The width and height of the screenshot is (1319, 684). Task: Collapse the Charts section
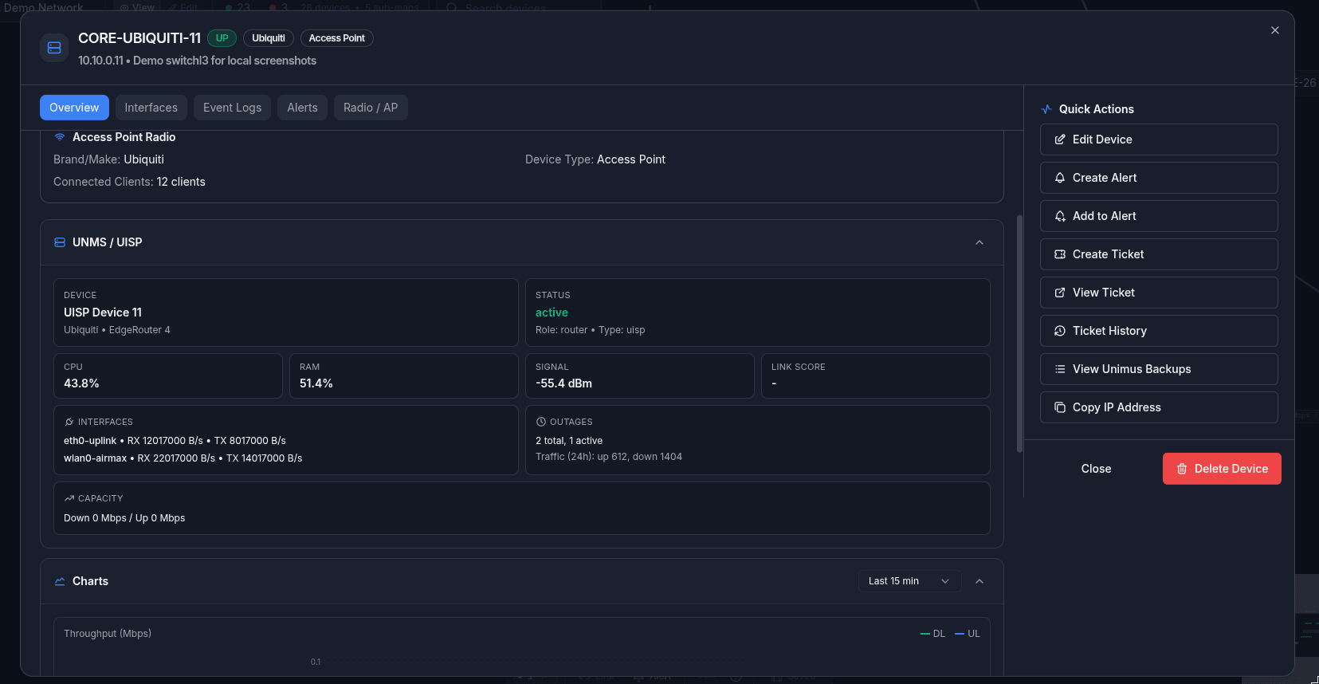(x=979, y=581)
